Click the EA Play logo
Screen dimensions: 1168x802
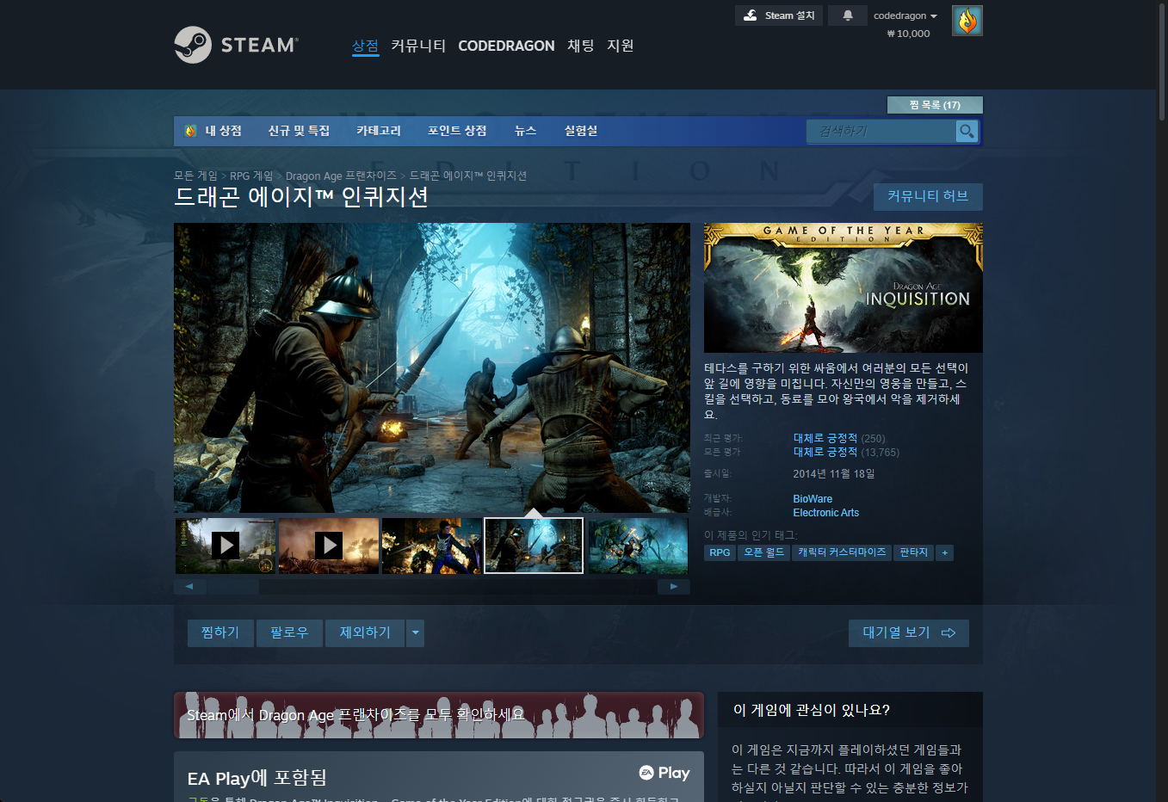pos(664,773)
